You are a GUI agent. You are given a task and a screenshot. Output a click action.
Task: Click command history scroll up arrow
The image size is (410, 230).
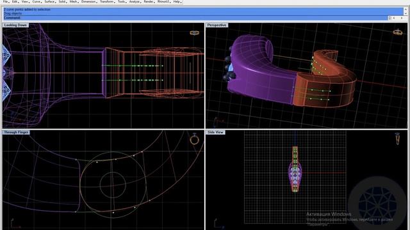[x=406, y=10]
